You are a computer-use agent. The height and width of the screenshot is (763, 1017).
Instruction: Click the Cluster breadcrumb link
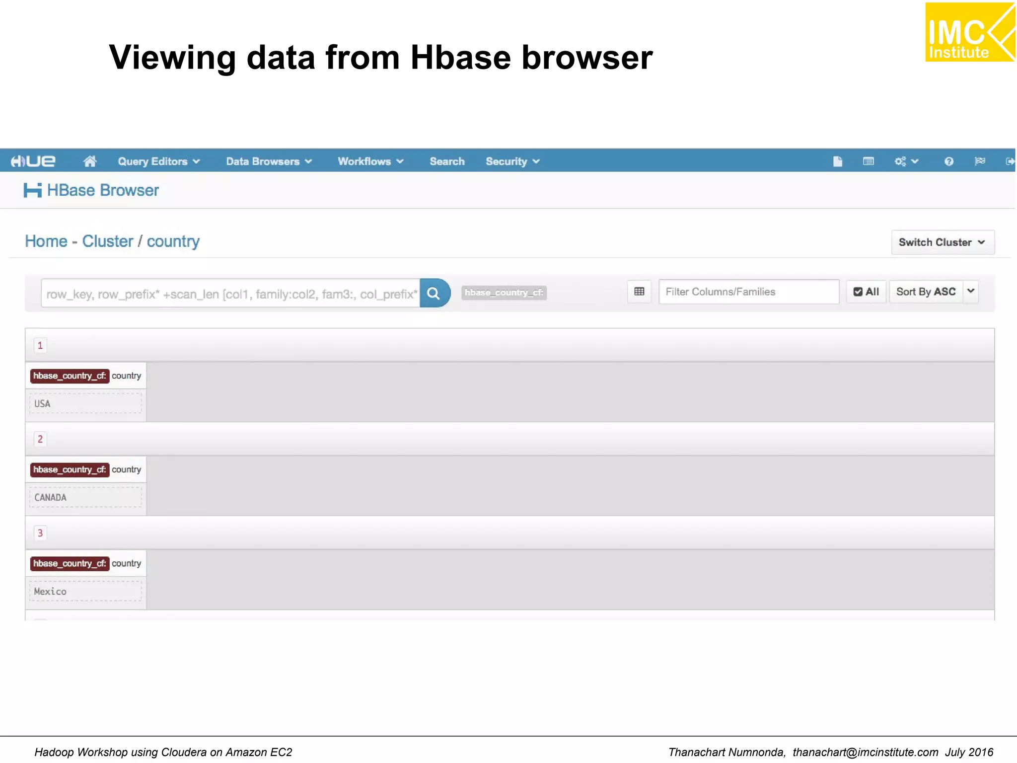pos(108,241)
